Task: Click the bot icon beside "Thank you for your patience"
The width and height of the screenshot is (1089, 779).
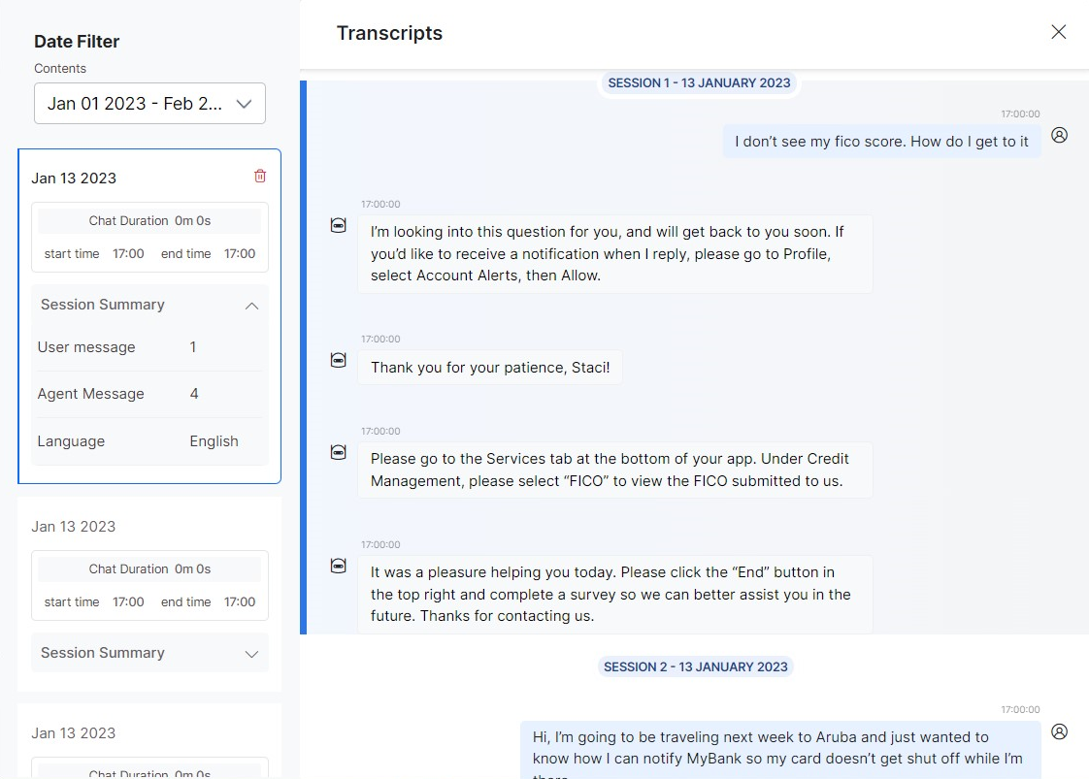Action: [x=339, y=360]
